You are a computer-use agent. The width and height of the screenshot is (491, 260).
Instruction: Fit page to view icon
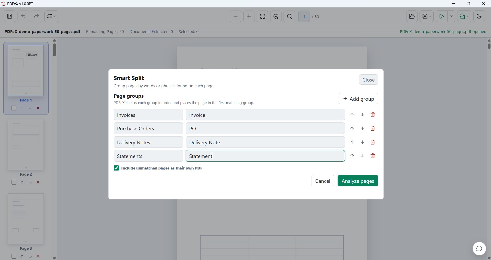(x=263, y=16)
